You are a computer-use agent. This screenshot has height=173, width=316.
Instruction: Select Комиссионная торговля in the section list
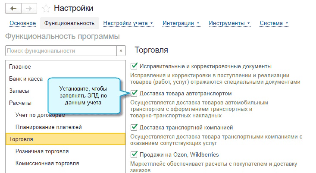click(x=66, y=164)
